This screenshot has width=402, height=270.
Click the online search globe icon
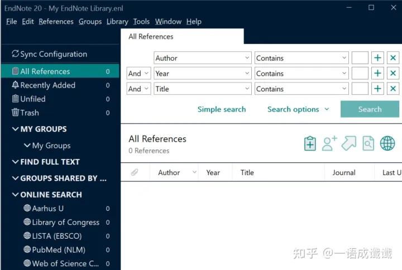click(x=387, y=143)
